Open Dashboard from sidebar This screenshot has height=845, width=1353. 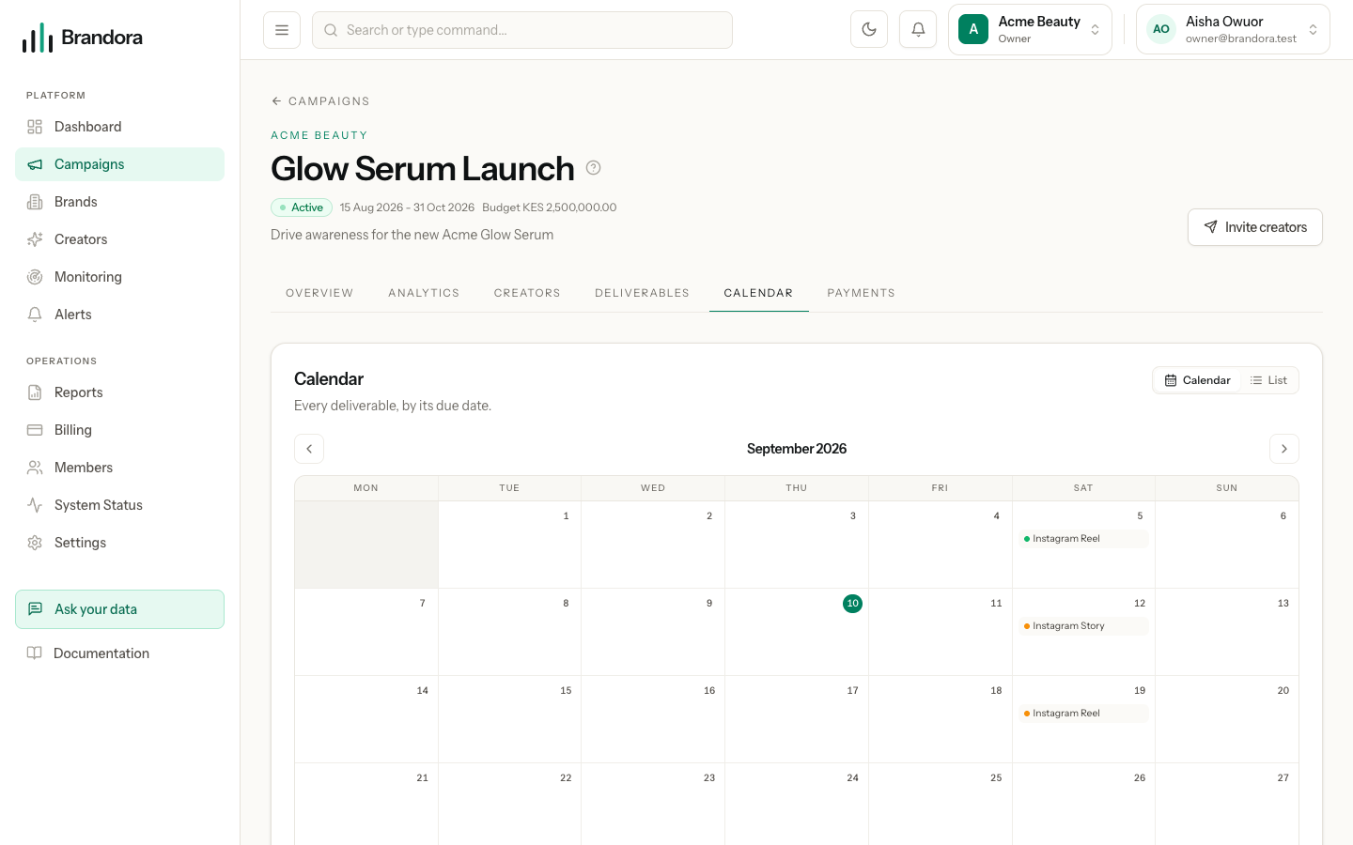119,127
